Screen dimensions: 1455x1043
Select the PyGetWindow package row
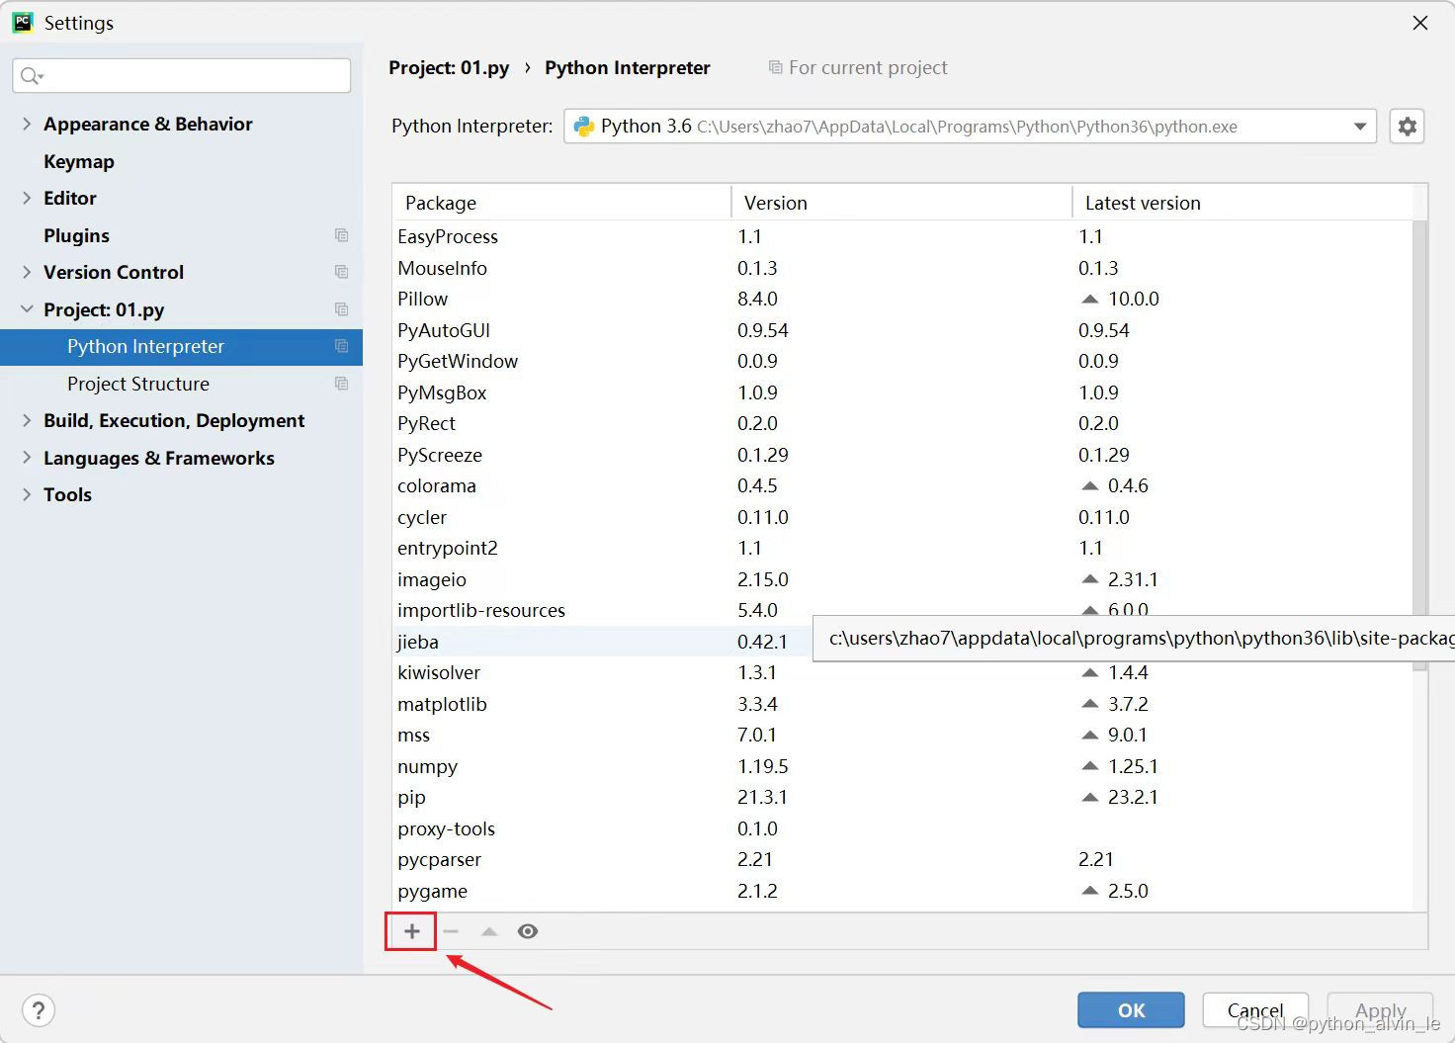click(902, 361)
